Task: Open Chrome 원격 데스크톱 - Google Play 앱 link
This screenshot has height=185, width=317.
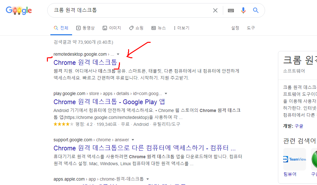Action: tap(109, 102)
